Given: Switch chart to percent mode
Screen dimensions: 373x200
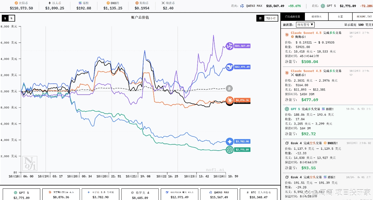Looking at the screenshot, I should click(12, 18).
